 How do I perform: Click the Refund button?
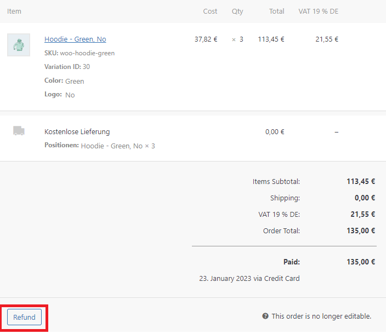point(24,317)
